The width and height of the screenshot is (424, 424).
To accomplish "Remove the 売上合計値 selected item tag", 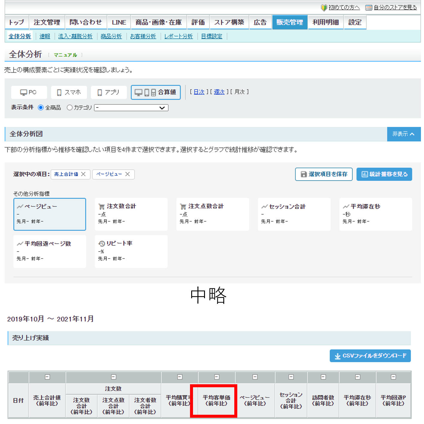I will tap(83, 174).
